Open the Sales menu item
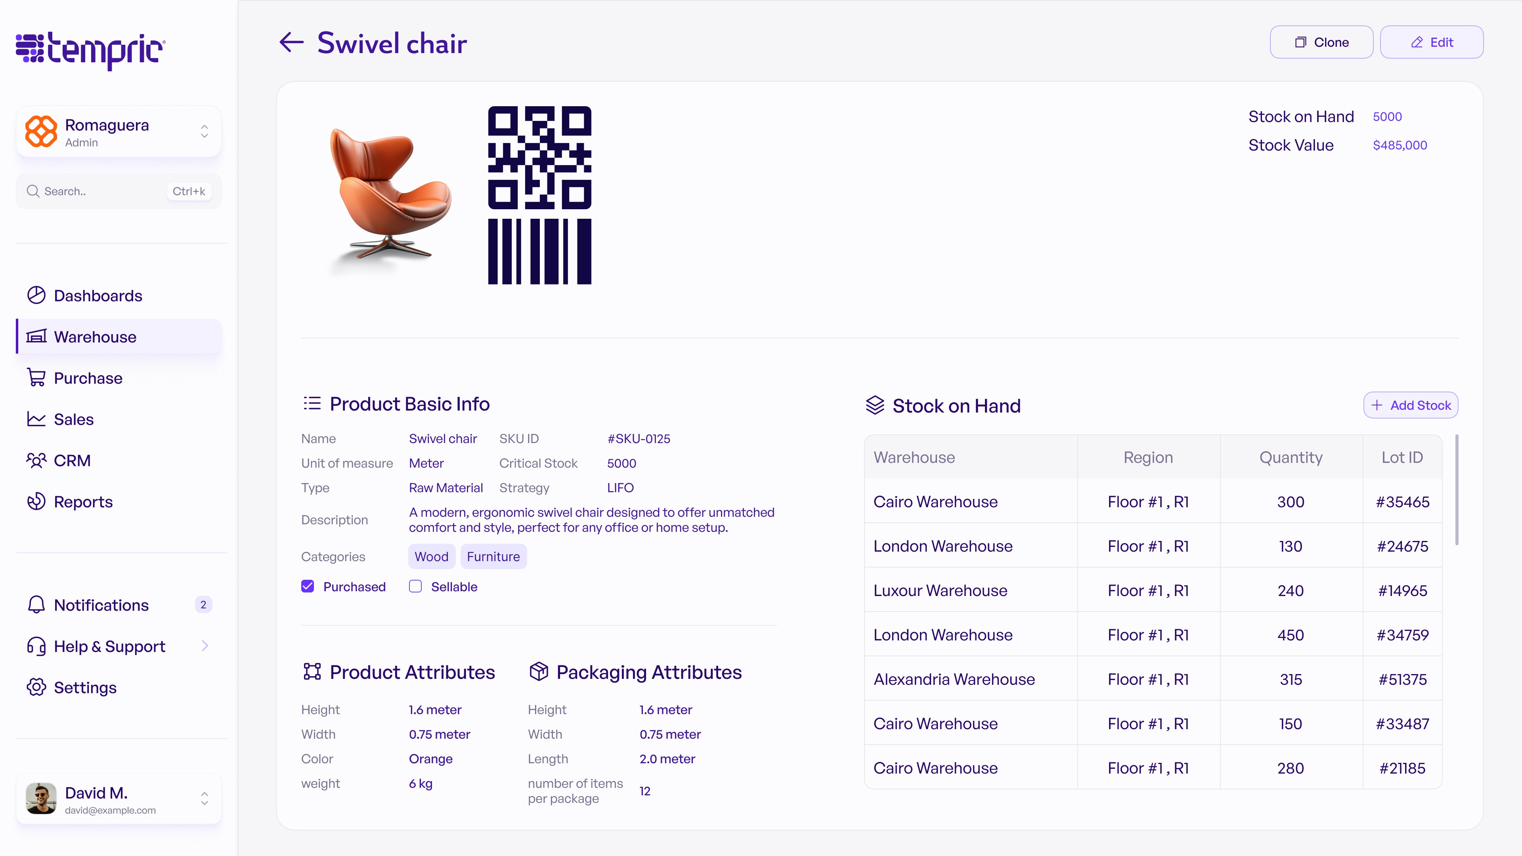The width and height of the screenshot is (1522, 856). tap(119, 419)
